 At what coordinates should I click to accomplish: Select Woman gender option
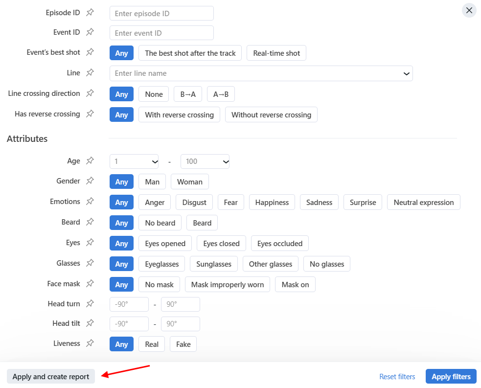[189, 182]
